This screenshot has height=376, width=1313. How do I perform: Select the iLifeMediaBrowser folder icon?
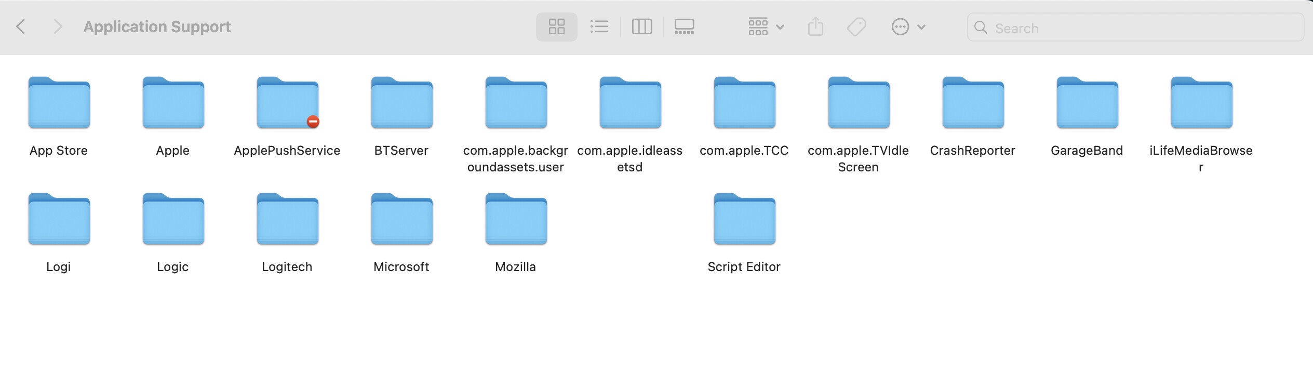pyautogui.click(x=1202, y=103)
